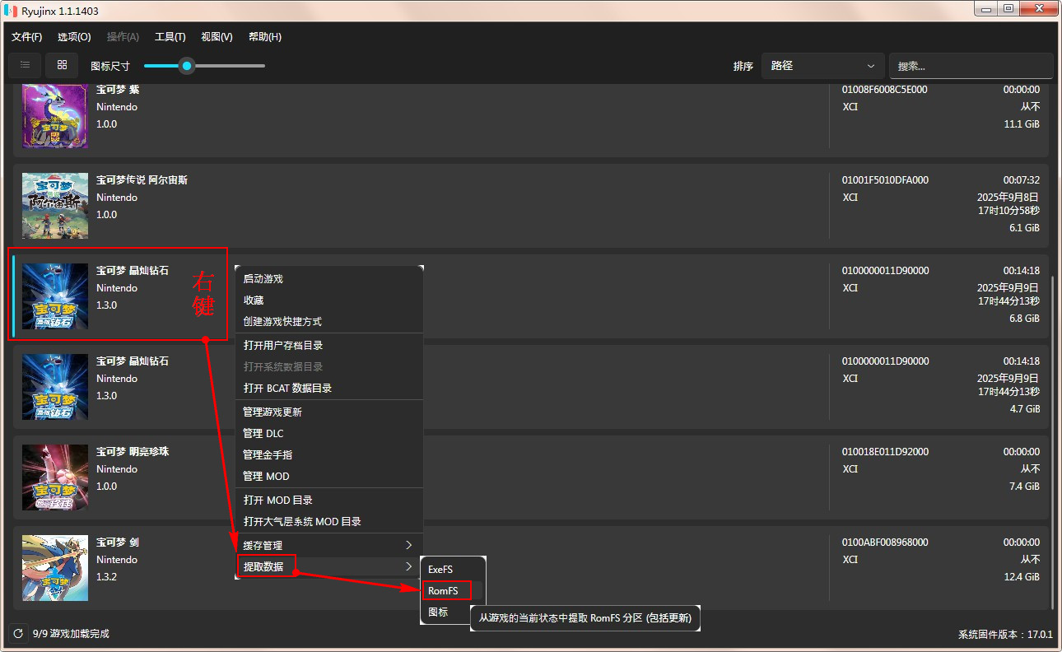
Task: Click the 7.4 GiB file size
Action: 1024,487
